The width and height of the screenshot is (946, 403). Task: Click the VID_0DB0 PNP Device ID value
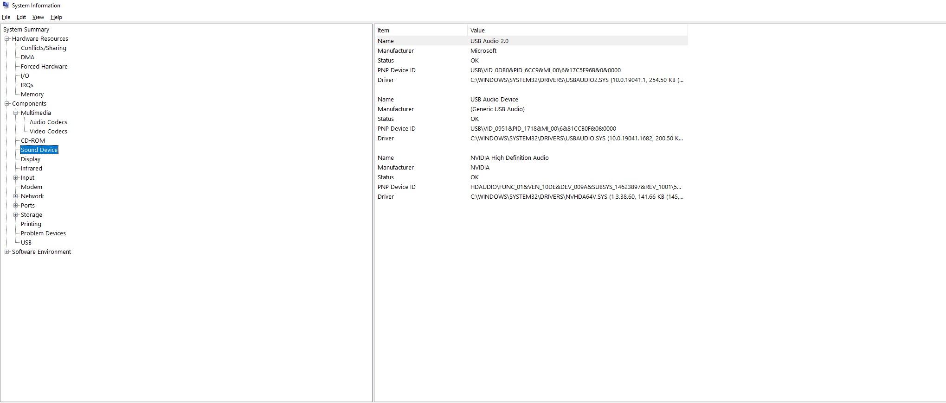[546, 70]
